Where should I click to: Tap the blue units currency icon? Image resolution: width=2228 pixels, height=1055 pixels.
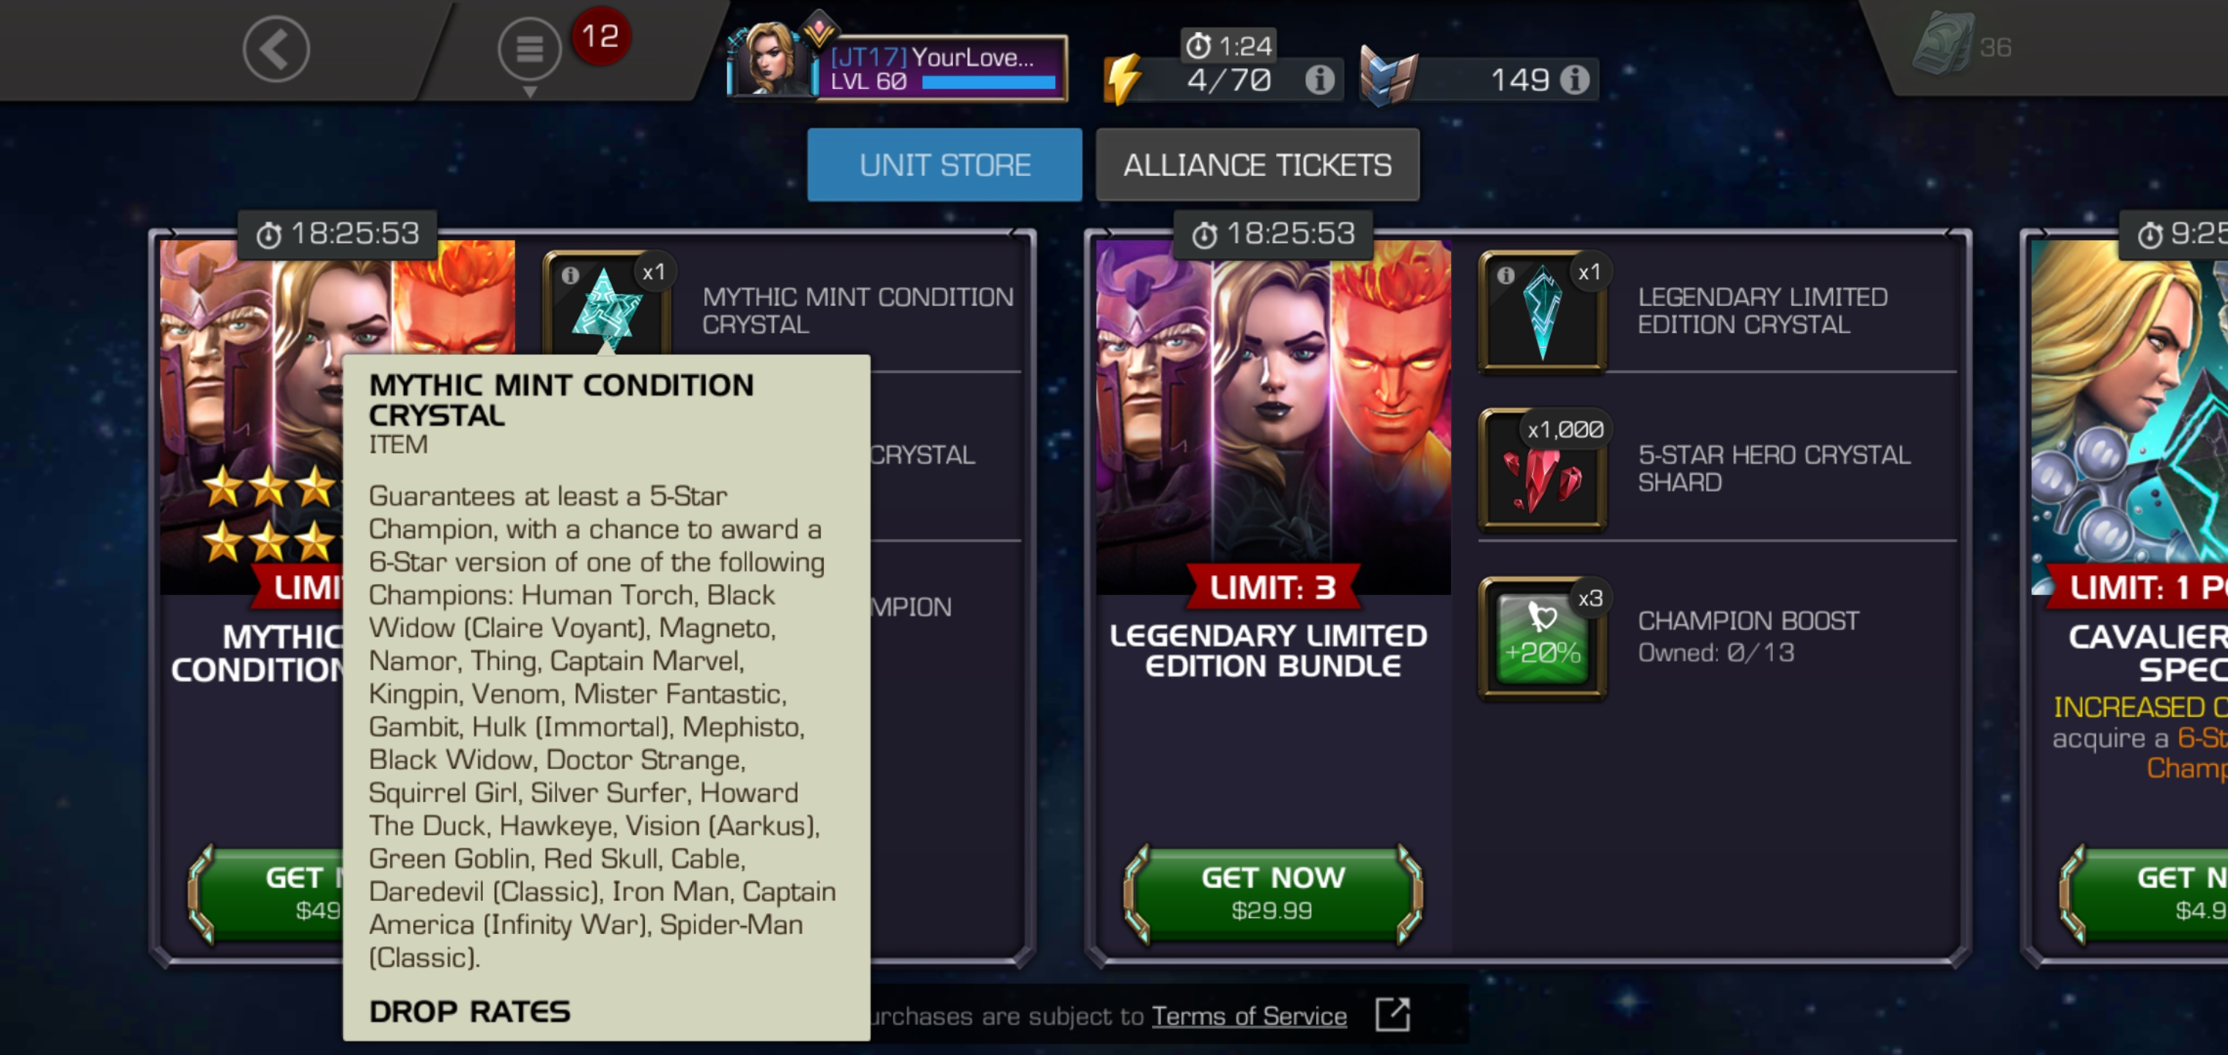(1388, 76)
